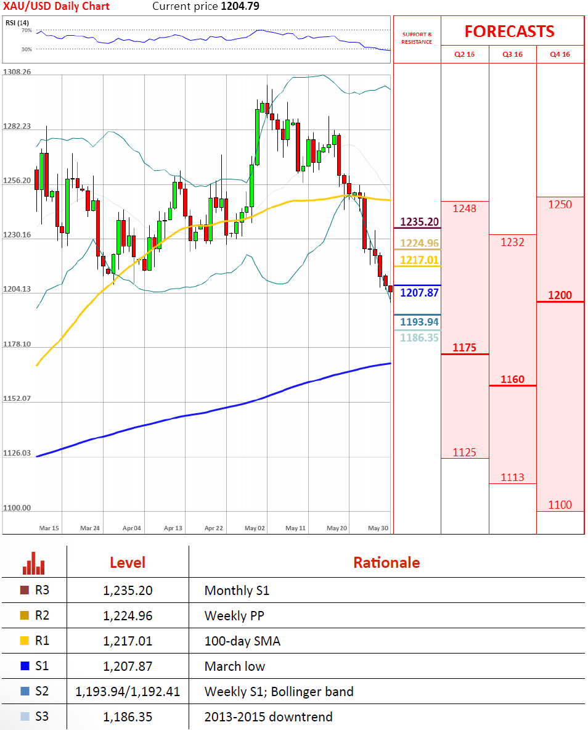Click the 1100.00 price axis label

click(x=17, y=508)
